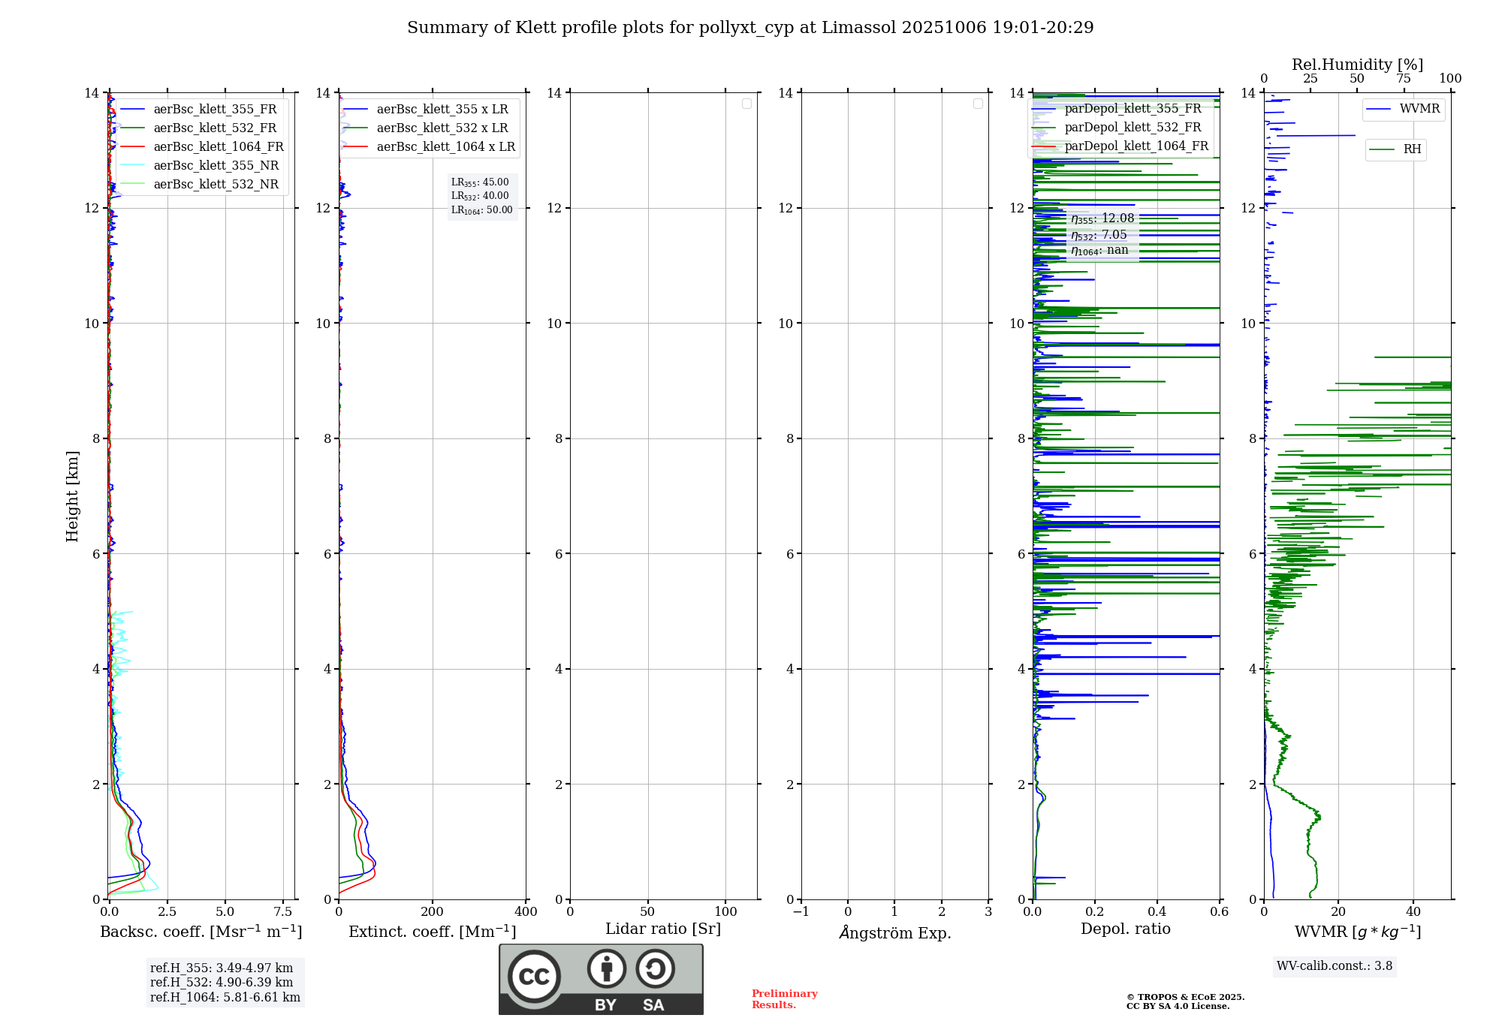The width and height of the screenshot is (1502, 1021).
Task: Click the ref.H_355 reference height text
Action: click(x=222, y=968)
